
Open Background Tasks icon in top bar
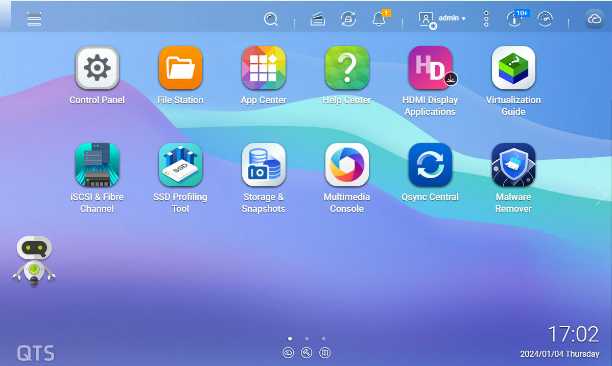pyautogui.click(x=318, y=19)
